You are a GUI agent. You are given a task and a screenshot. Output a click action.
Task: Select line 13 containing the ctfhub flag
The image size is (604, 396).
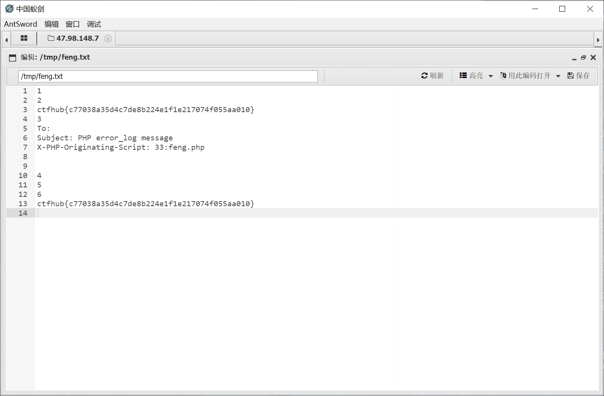tap(145, 203)
